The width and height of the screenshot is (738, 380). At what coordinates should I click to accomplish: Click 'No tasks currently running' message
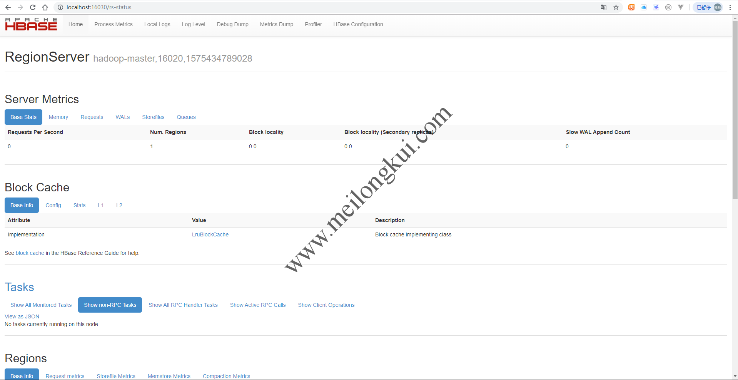52,324
